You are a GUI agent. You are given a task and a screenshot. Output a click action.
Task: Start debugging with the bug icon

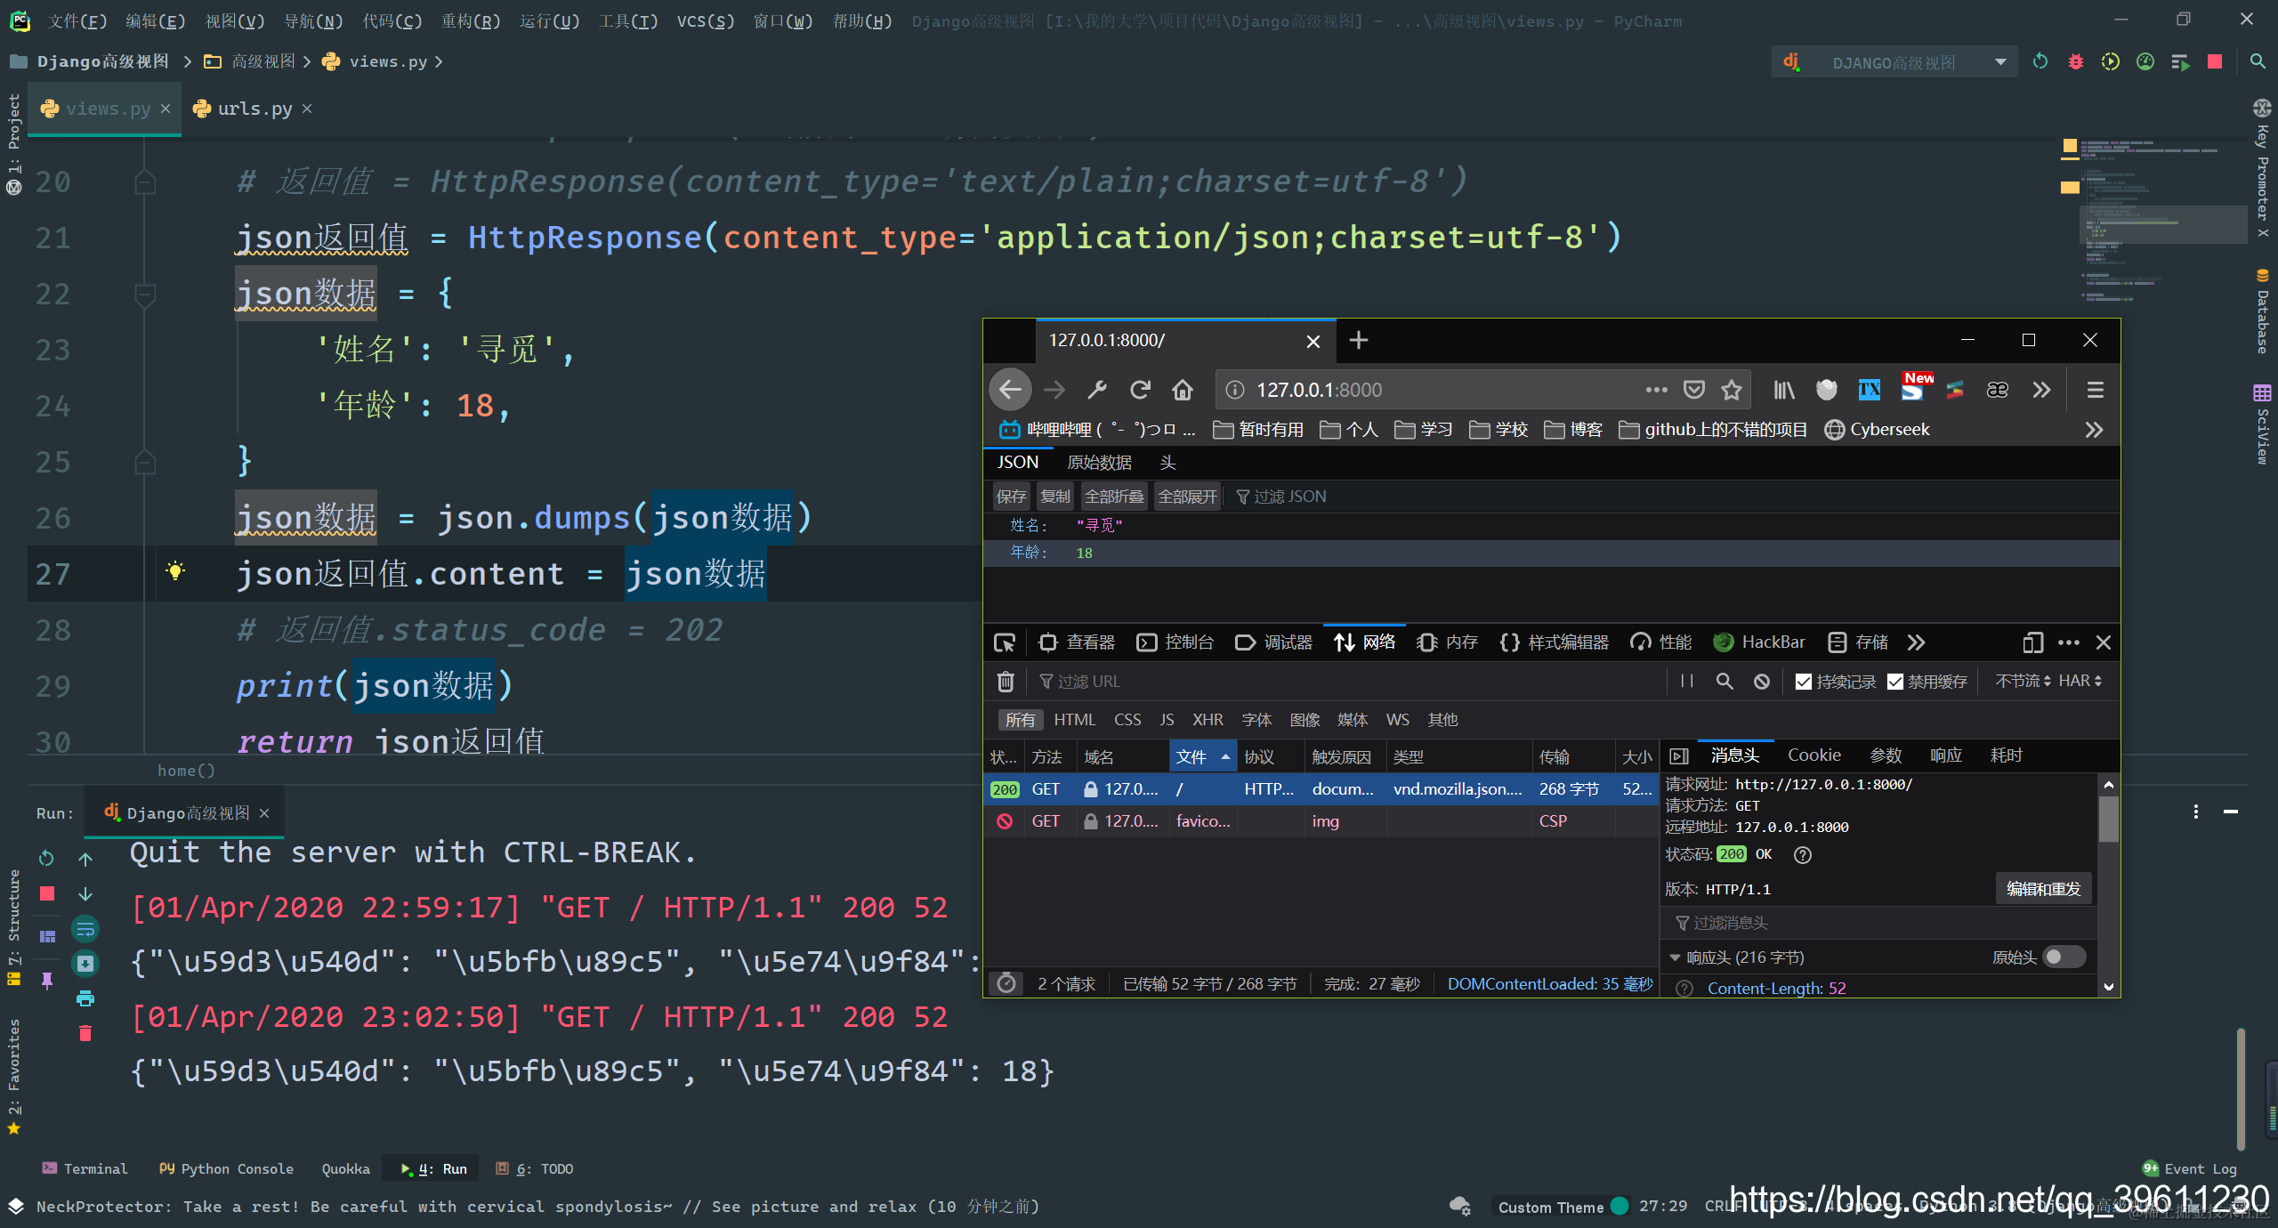[x=2075, y=61]
